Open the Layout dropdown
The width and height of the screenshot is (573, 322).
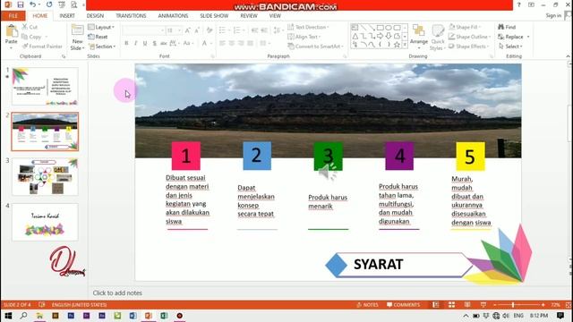101,28
